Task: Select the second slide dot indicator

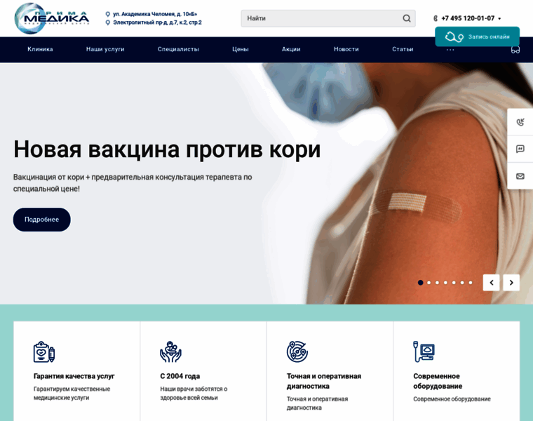Action: 429,283
